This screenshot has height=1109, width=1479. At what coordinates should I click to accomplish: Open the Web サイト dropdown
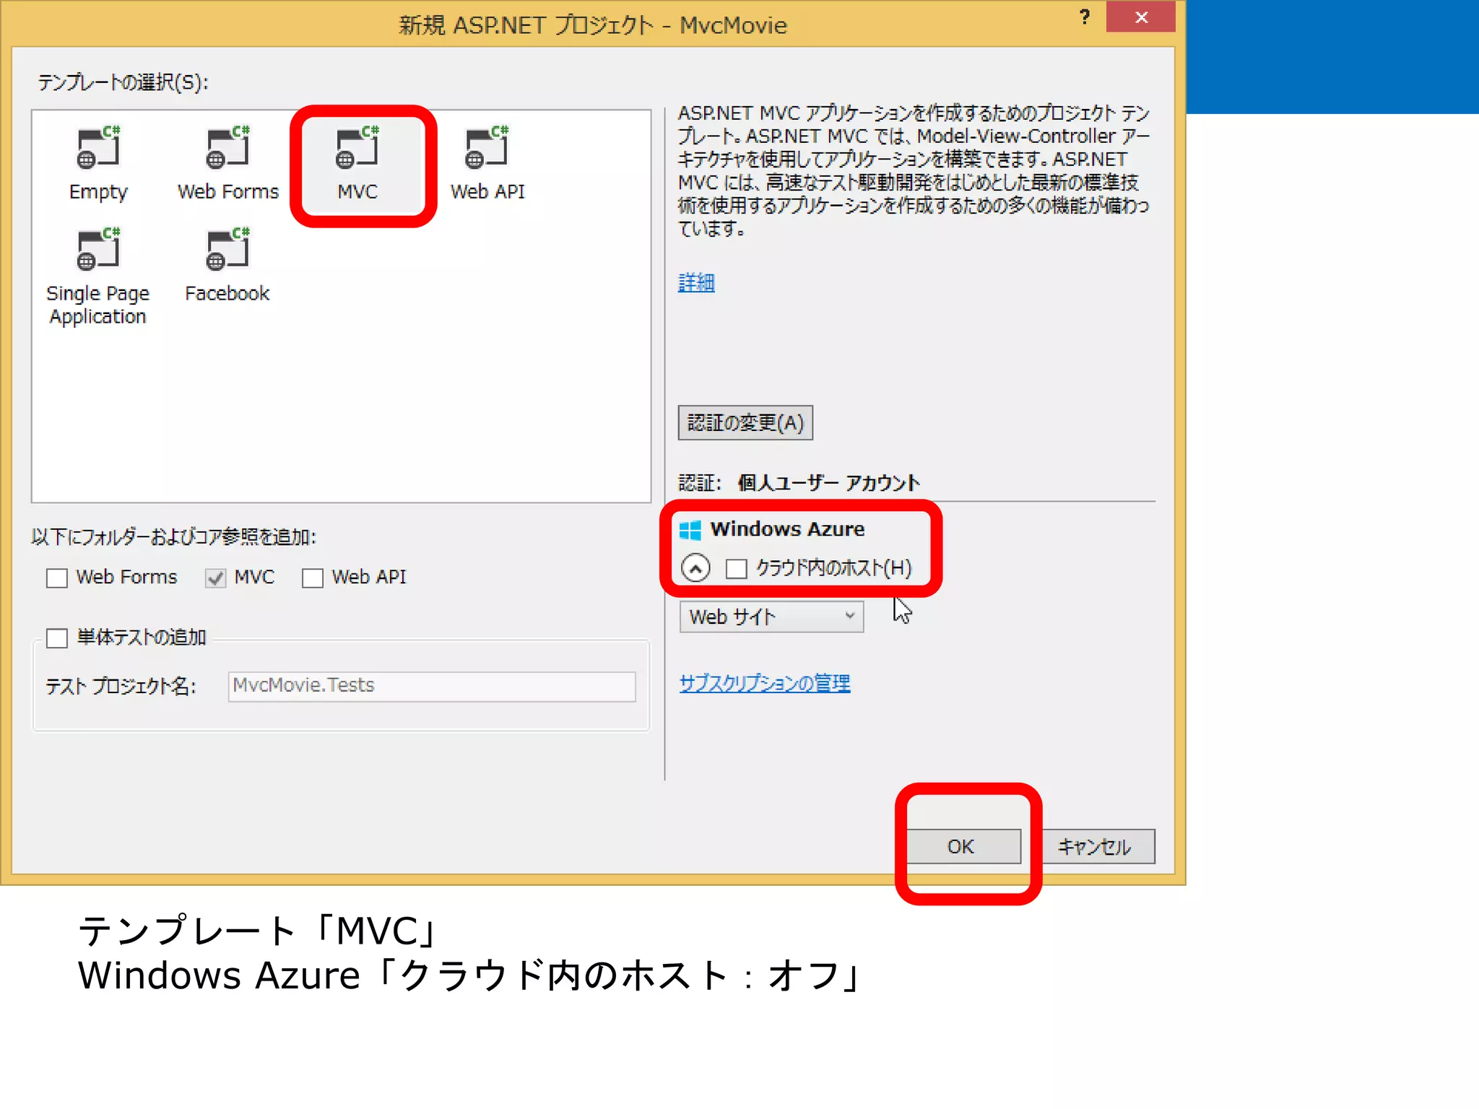(771, 617)
